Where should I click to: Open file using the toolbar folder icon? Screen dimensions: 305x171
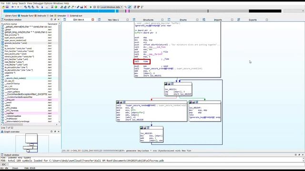tap(3, 7)
